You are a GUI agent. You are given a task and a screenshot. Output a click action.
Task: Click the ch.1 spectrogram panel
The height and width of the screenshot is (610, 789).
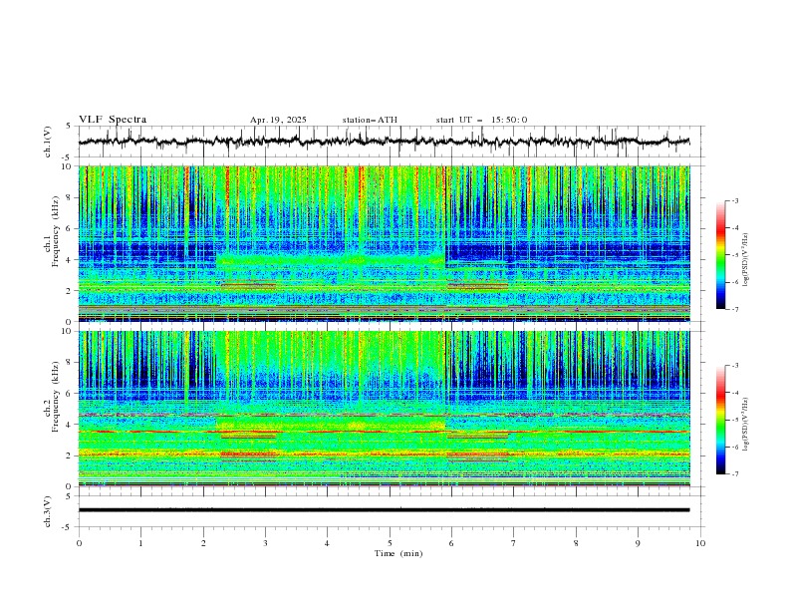(384, 243)
